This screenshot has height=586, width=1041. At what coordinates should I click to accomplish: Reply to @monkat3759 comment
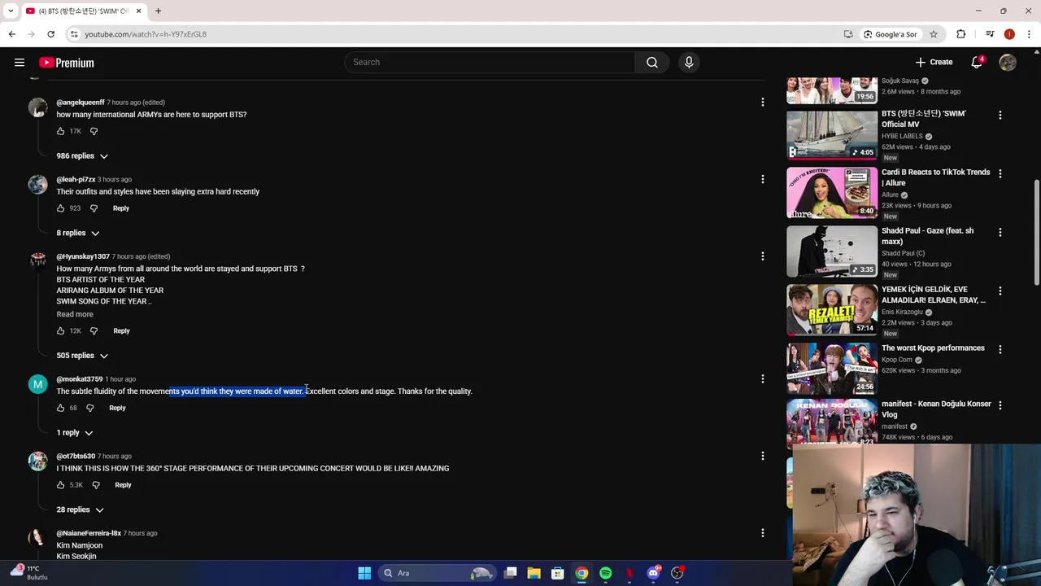[117, 408]
